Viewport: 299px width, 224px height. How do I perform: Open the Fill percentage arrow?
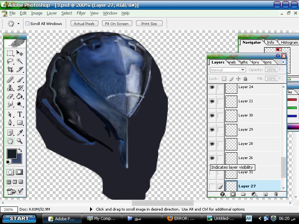pyautogui.click(x=280, y=79)
